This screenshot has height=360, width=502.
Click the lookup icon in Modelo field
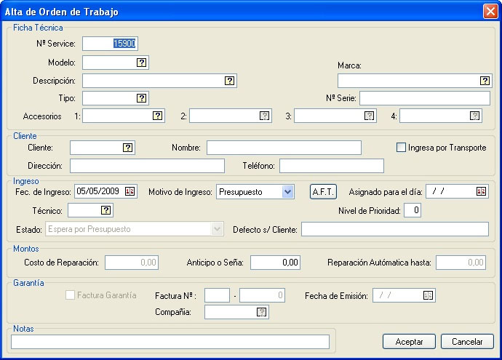pyautogui.click(x=142, y=63)
